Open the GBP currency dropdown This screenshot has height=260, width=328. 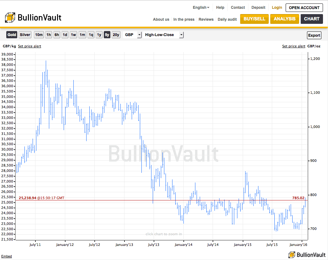pos(132,35)
